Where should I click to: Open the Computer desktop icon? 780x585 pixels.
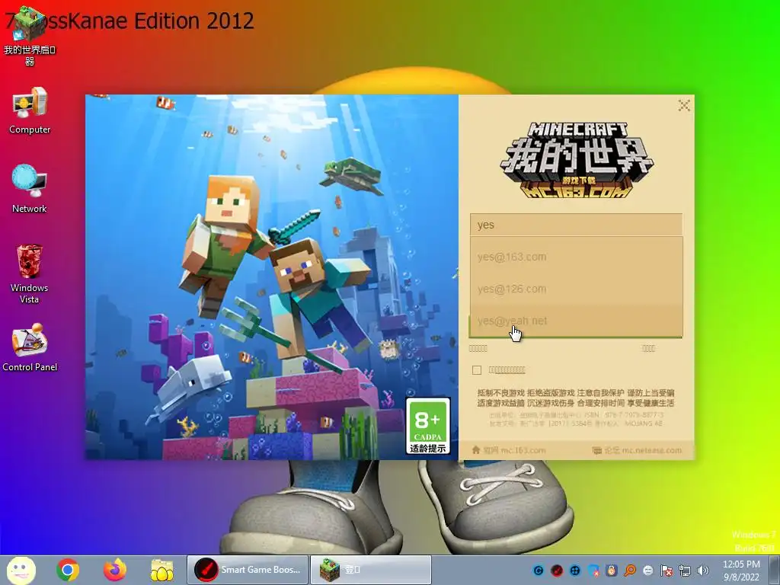coord(30,110)
